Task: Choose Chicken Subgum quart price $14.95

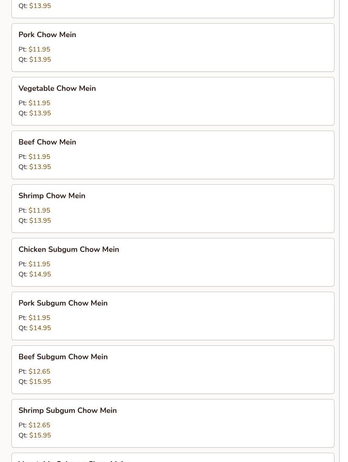Action: [40, 274]
